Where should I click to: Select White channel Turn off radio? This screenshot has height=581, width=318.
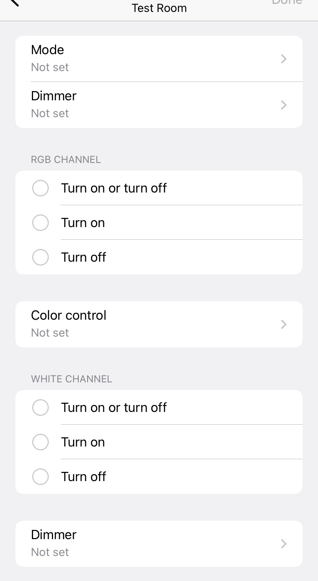(x=40, y=477)
